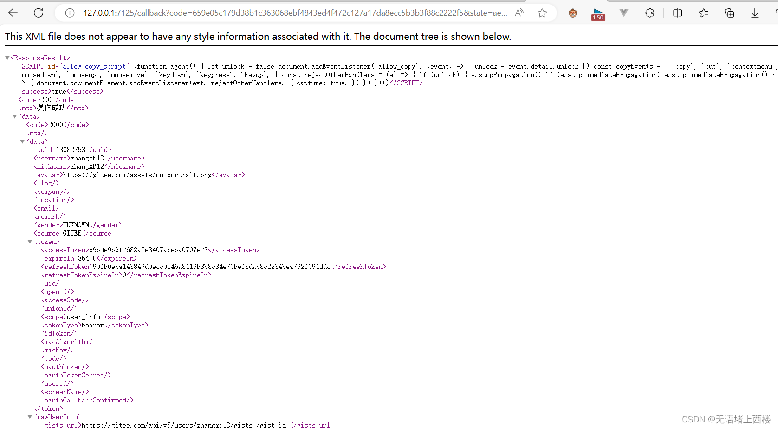778x428 pixels.
Task: Click the address bar URL field
Action: 279,13
